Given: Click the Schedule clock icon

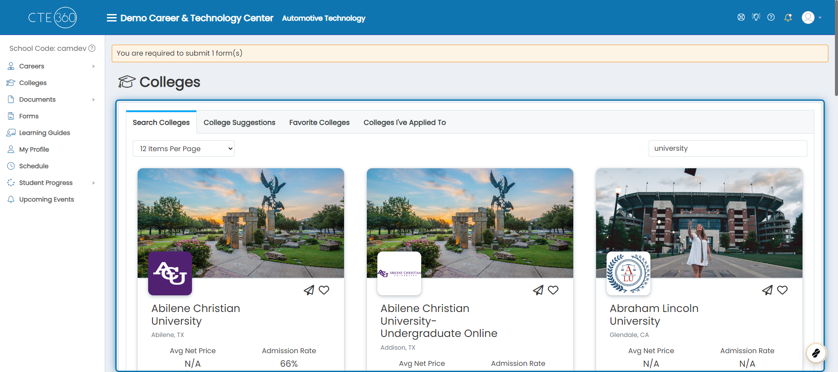Looking at the screenshot, I should click(x=11, y=166).
